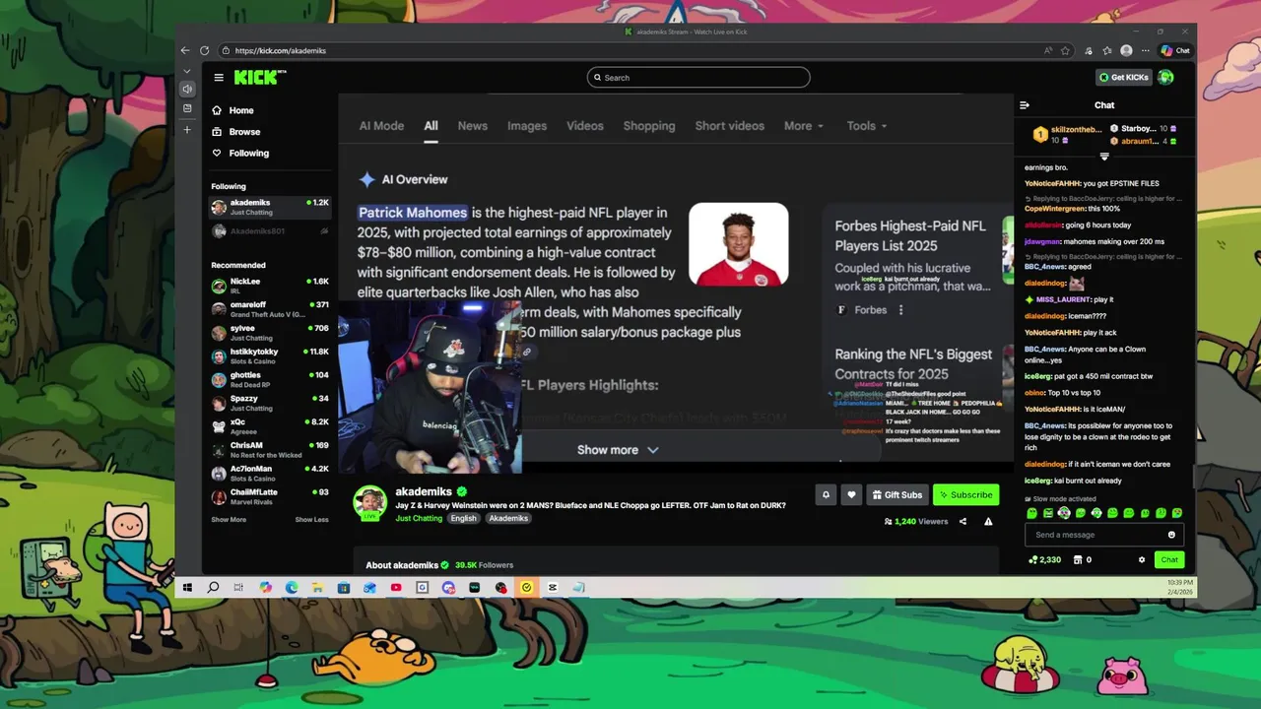Expand the More dropdown in search tabs
Screen dimensions: 1261x709
pyautogui.click(x=804, y=126)
